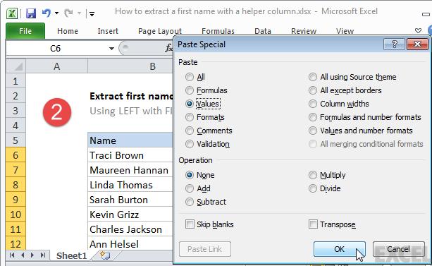Screen dimensions: 432x266
Task: Choose Formulas and number formats
Action: pyautogui.click(x=313, y=117)
